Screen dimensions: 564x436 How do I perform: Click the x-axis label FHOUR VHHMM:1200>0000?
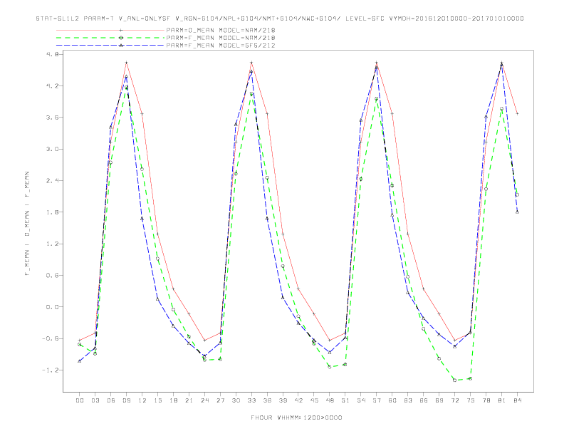click(296, 417)
